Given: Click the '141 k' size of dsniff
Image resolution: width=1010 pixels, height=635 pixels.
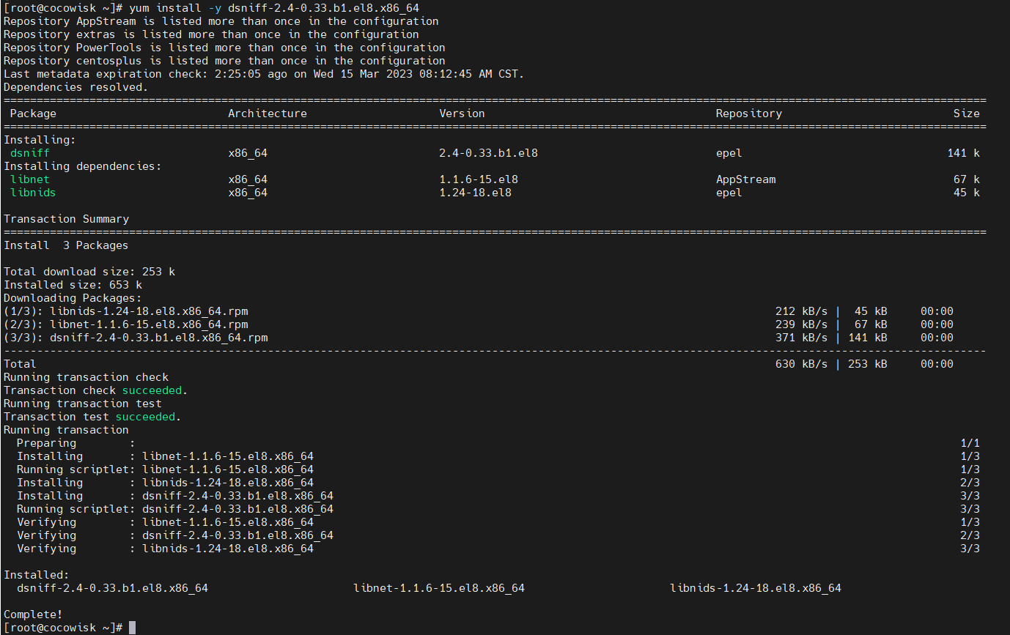Looking at the screenshot, I should pos(964,153).
